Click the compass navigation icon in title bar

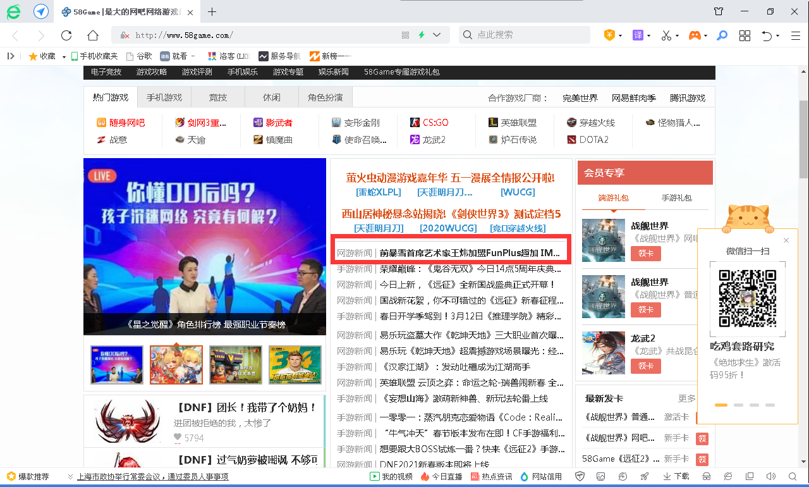click(x=41, y=11)
